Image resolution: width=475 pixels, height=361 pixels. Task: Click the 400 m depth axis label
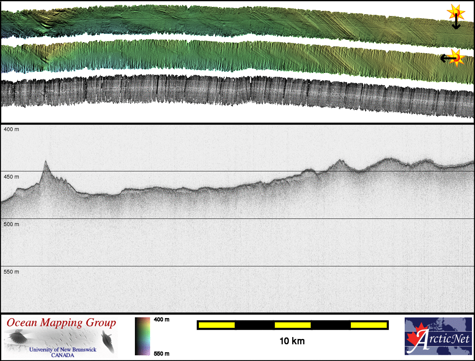(x=11, y=130)
